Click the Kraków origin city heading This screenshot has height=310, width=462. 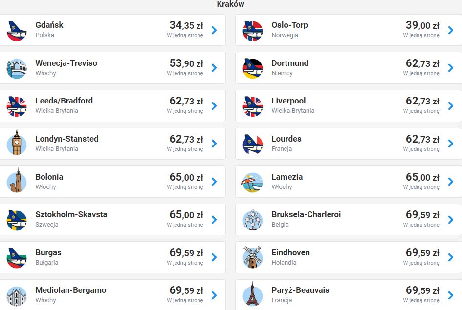[231, 4]
